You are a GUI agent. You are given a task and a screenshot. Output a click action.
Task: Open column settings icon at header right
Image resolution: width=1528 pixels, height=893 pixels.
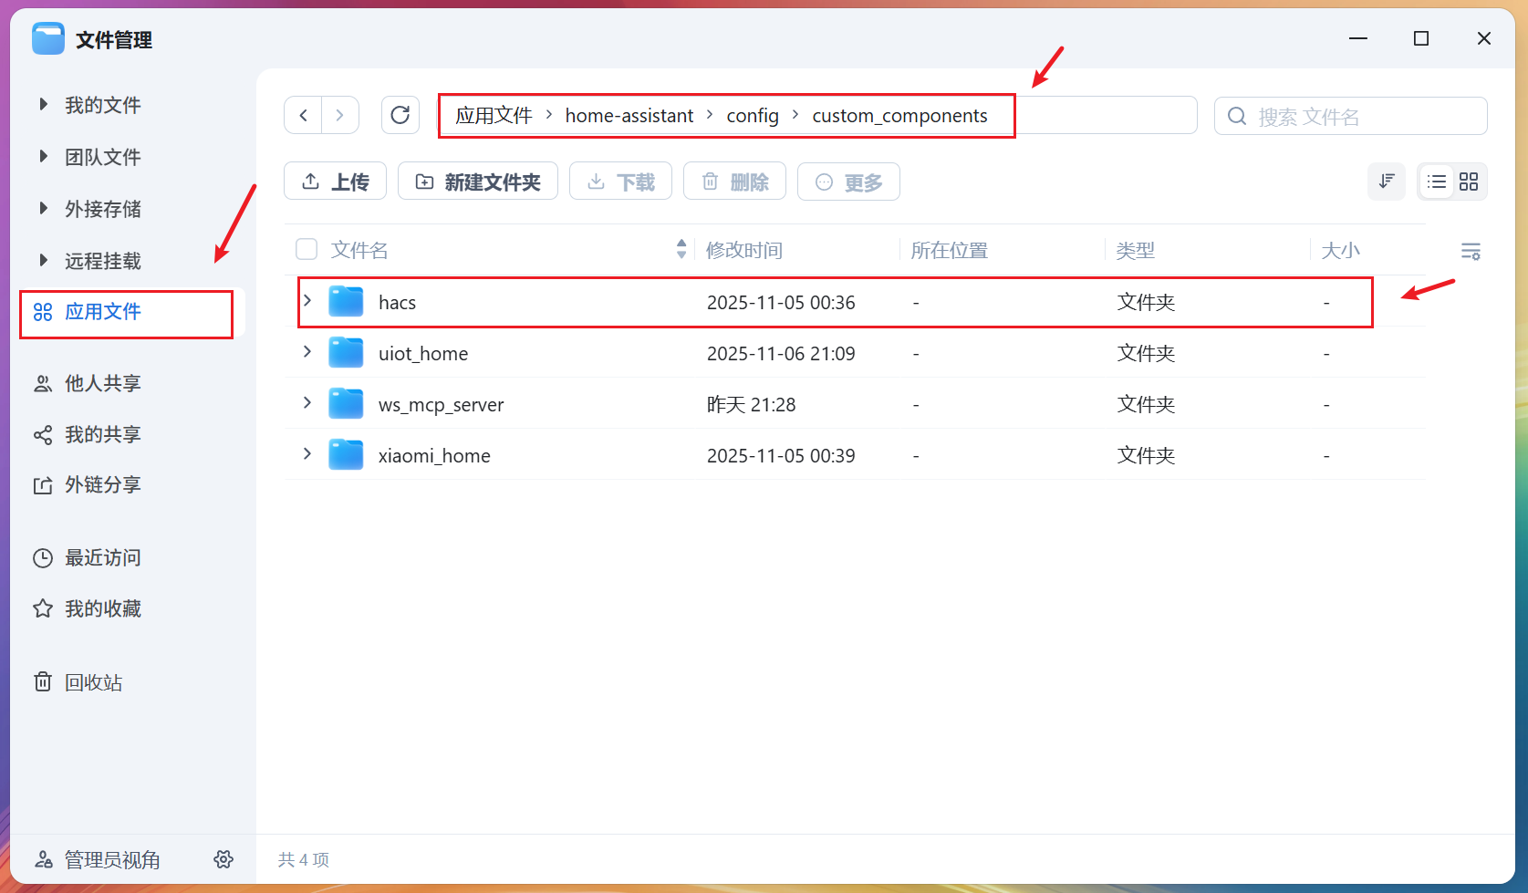1470,251
